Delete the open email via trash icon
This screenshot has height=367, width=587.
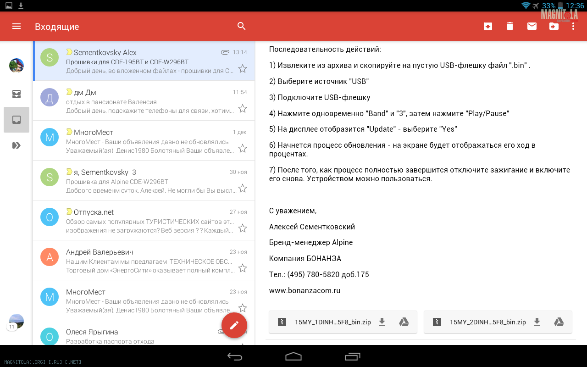(x=510, y=26)
